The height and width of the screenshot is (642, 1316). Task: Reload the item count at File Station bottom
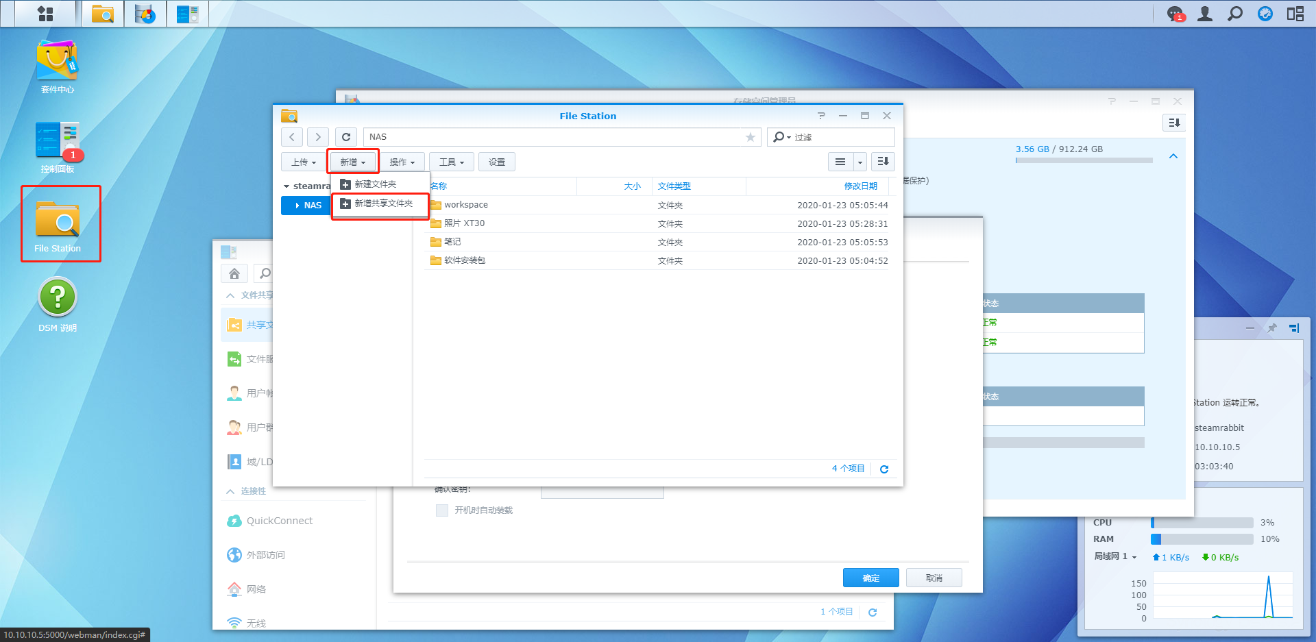[x=884, y=469]
